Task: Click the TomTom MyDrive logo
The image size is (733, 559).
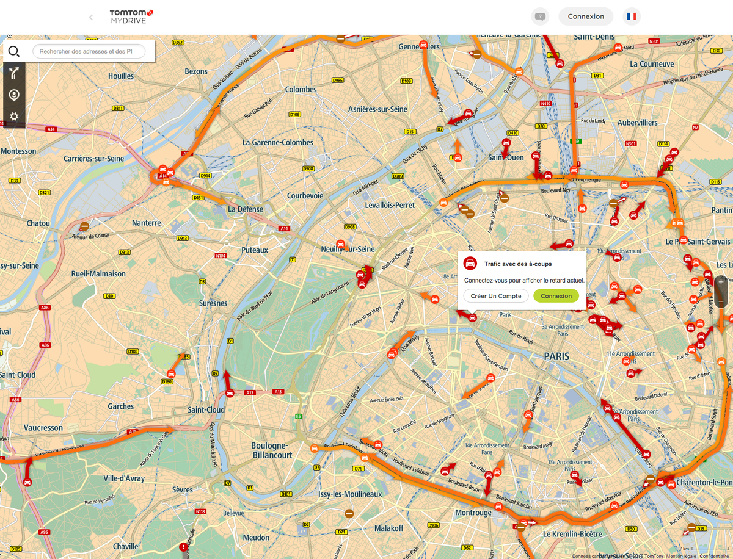Action: coord(131,16)
